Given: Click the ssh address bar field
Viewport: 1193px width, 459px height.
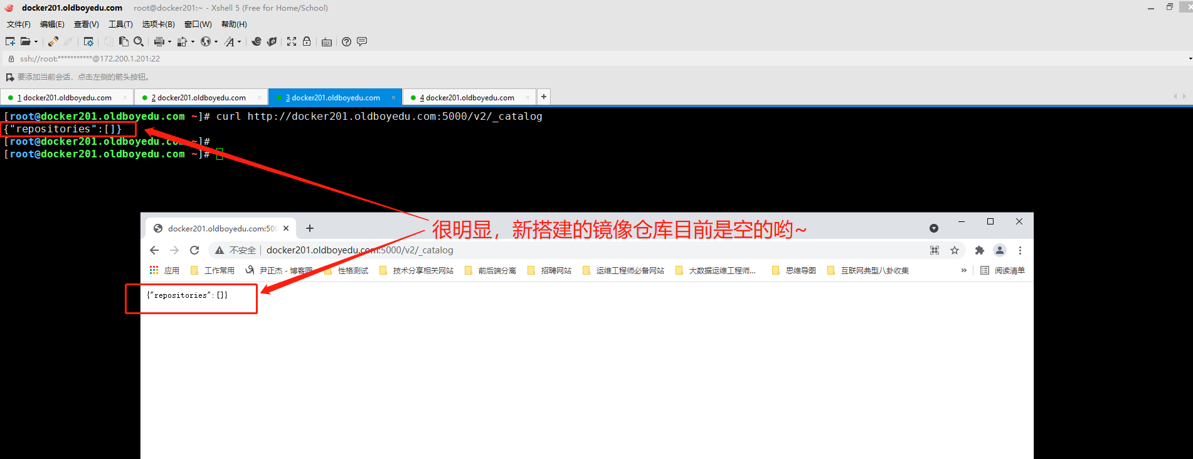Looking at the screenshot, I should pyautogui.click(x=596, y=58).
